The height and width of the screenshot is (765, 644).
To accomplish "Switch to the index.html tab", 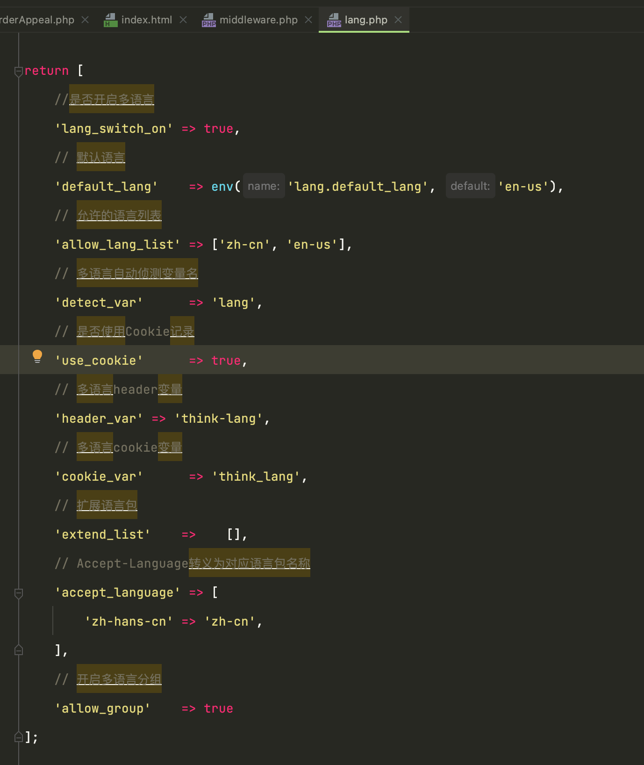I will click(146, 20).
